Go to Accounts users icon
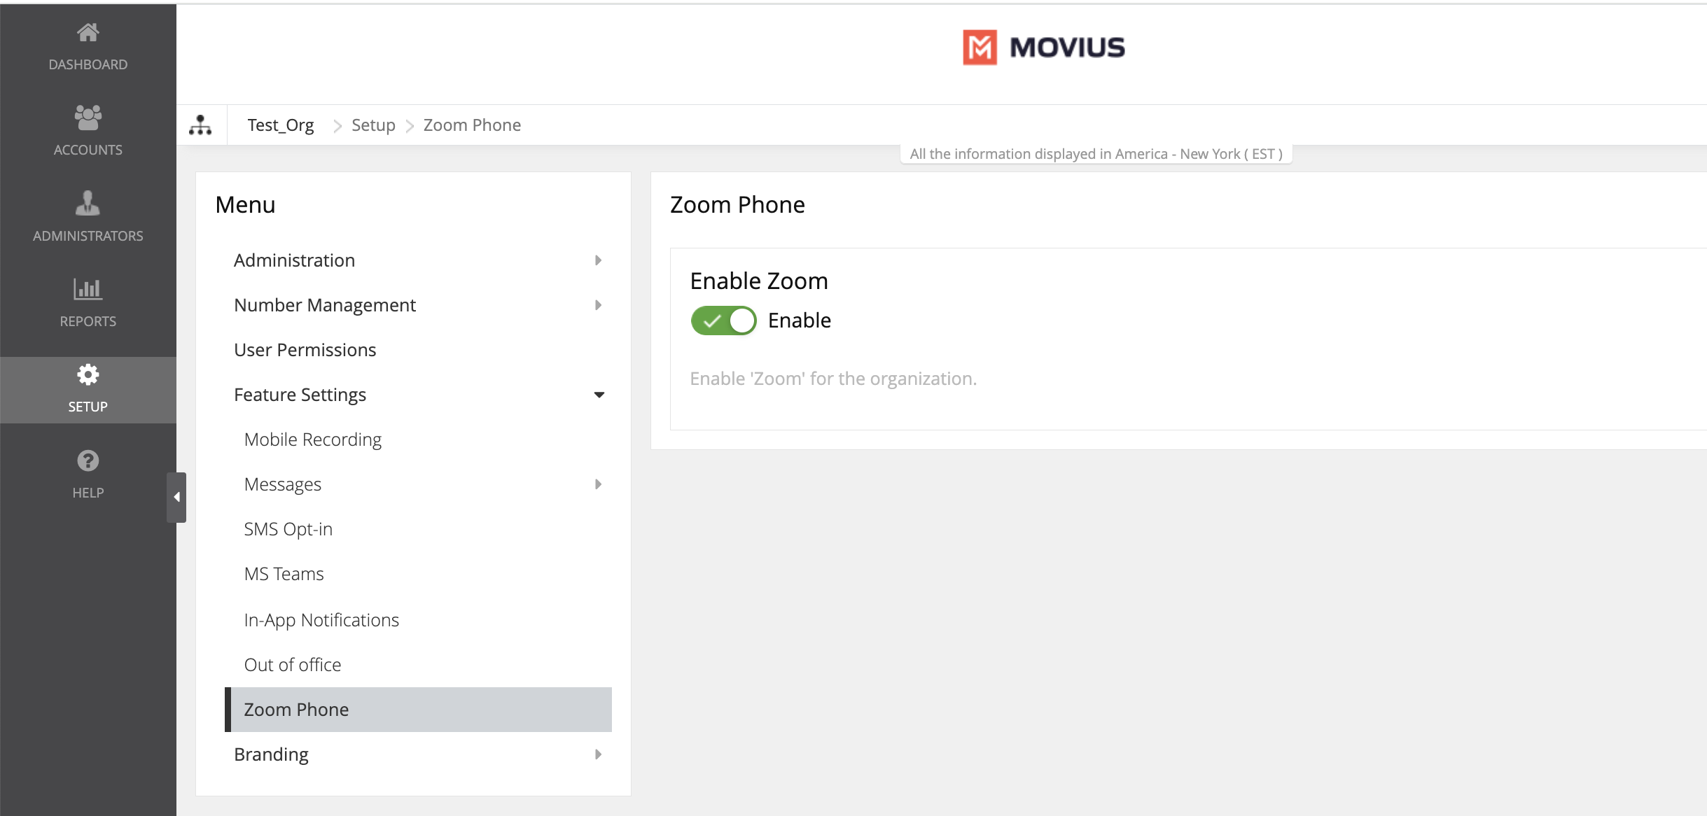 point(88,118)
